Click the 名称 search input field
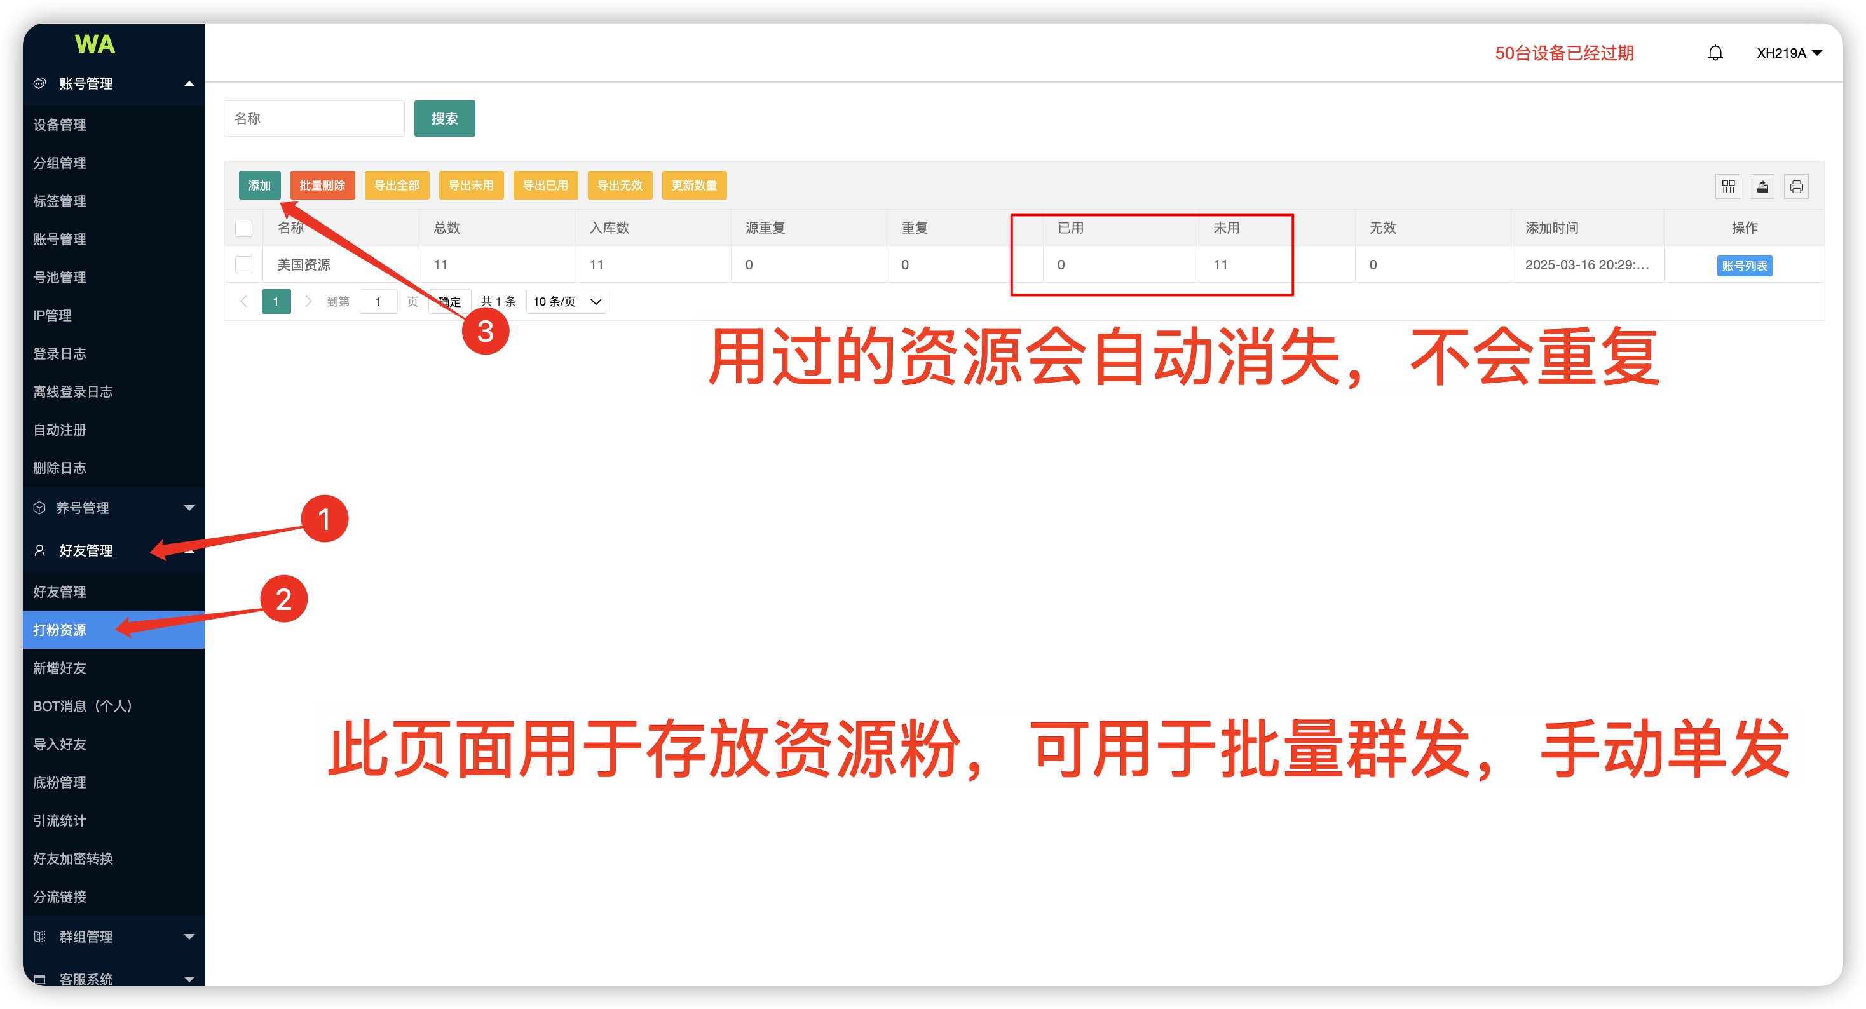The image size is (1866, 1009). pos(314,118)
